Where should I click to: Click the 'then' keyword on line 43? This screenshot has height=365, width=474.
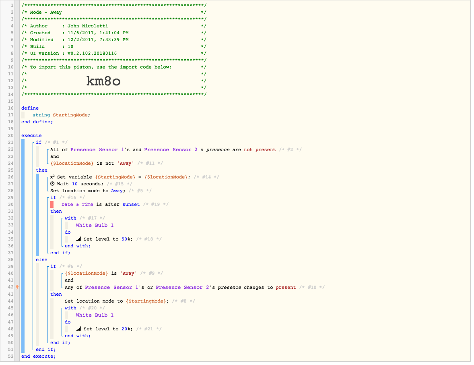pyautogui.click(x=56, y=294)
